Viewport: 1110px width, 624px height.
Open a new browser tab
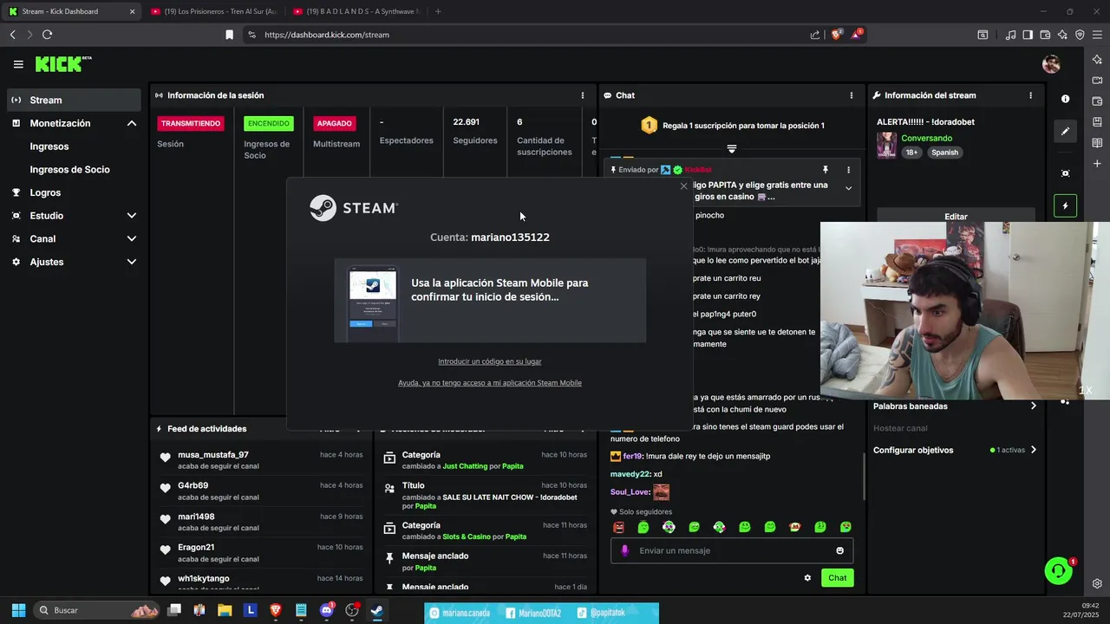438,11
